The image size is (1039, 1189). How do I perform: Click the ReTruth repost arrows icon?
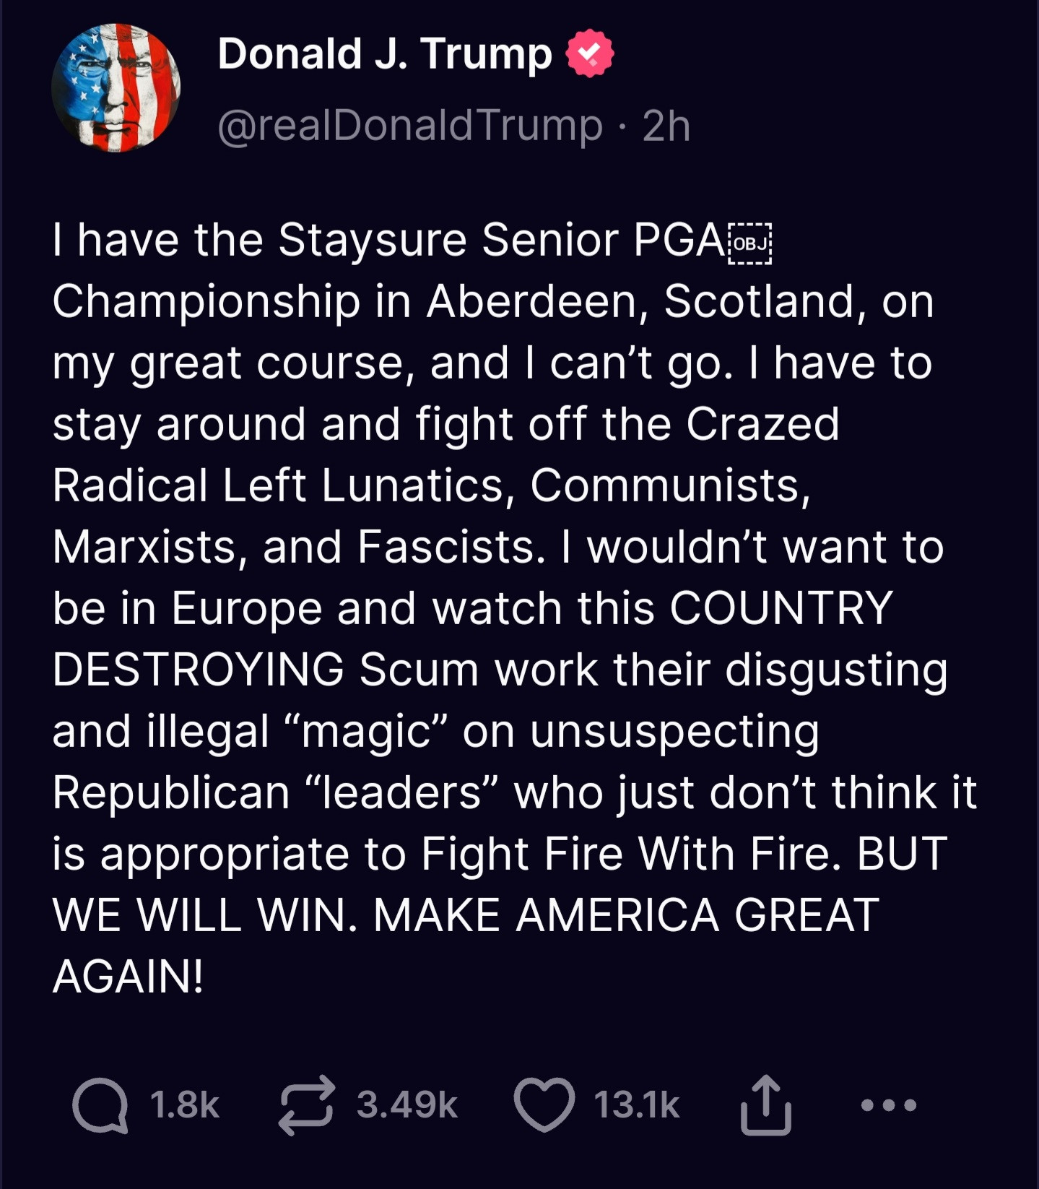click(307, 1105)
